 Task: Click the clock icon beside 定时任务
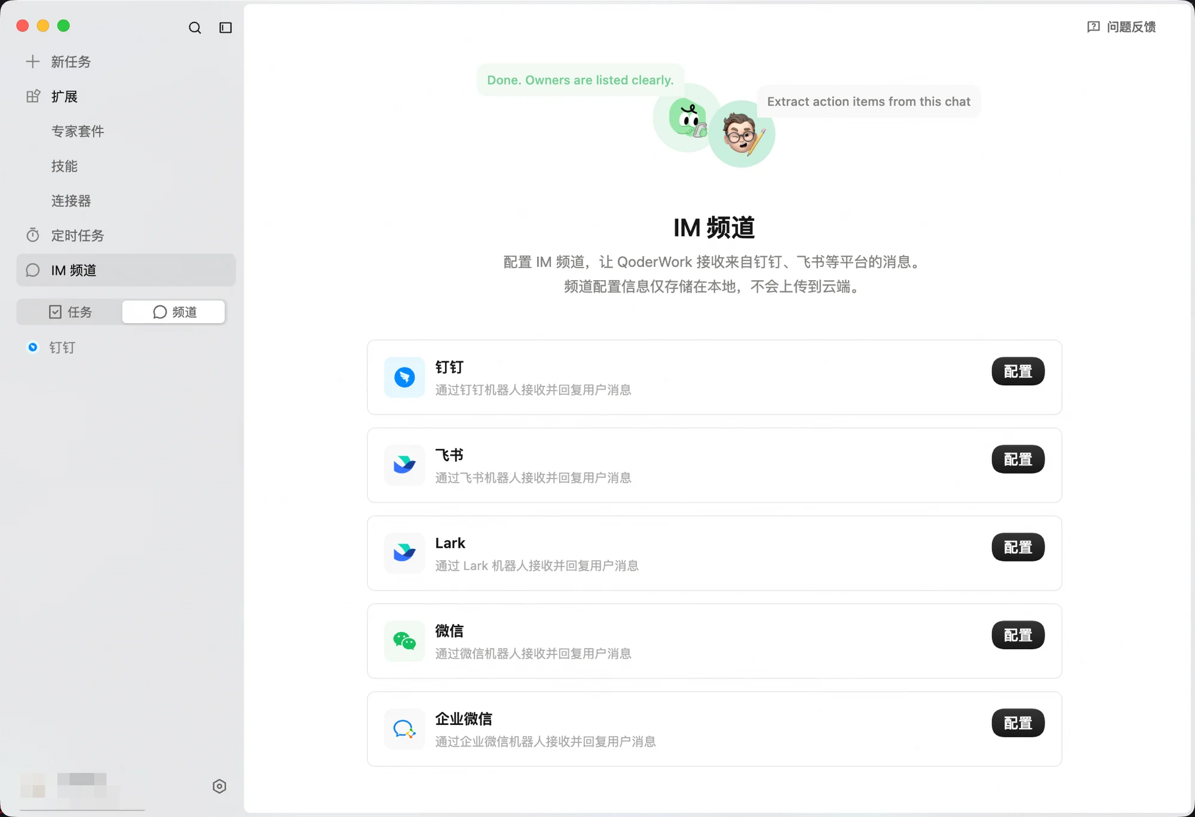(x=33, y=235)
